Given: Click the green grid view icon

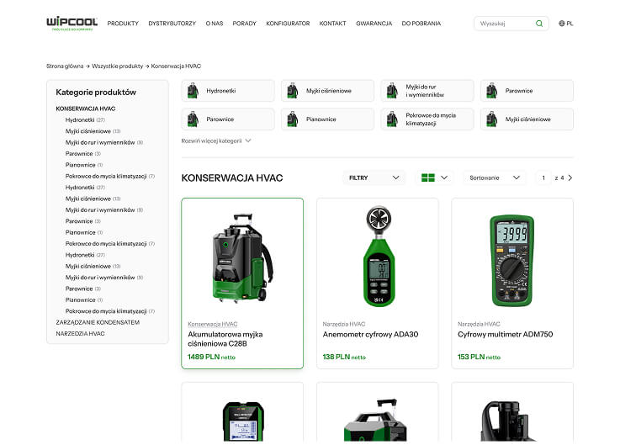Looking at the screenshot, I should point(428,177).
